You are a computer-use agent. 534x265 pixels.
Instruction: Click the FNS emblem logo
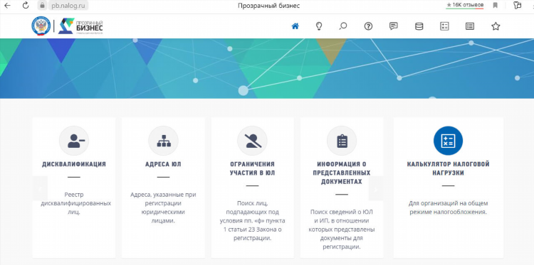point(41,26)
